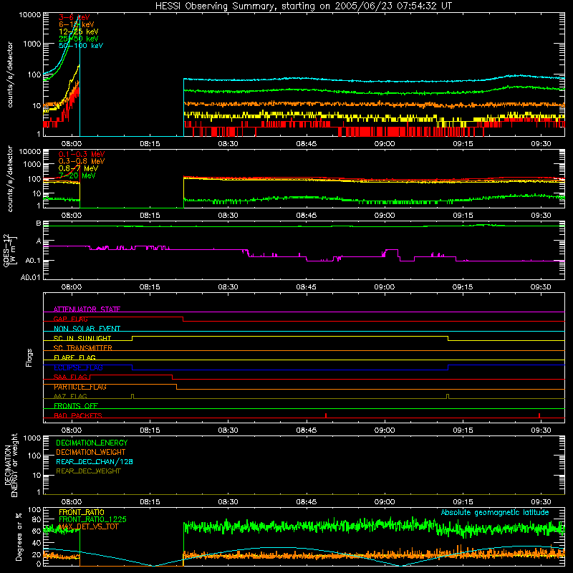Click the ATTENUATOR_STATE flag label
Screen dimensions: 573x573
pyautogui.click(x=87, y=309)
